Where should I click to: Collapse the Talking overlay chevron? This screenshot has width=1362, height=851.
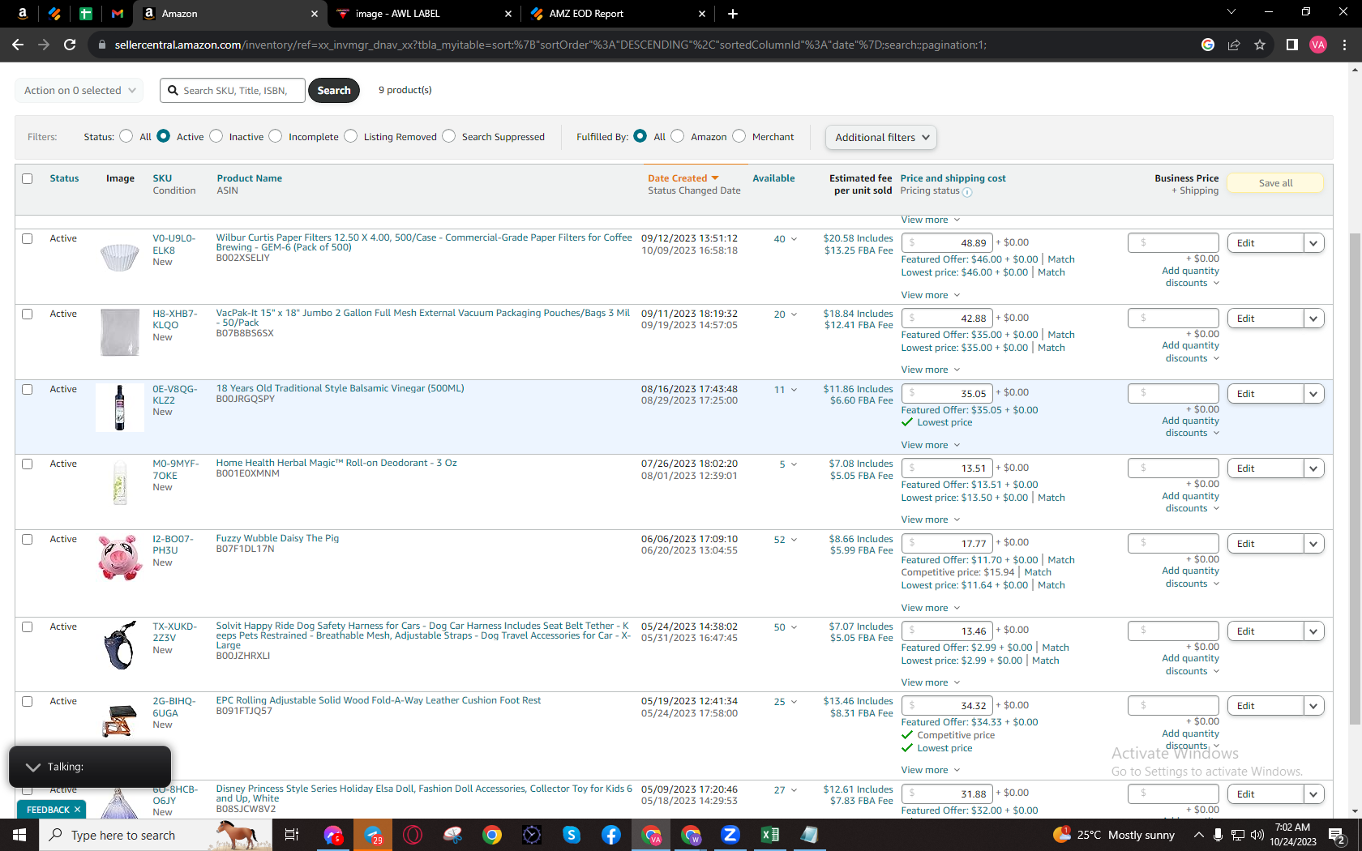click(33, 767)
